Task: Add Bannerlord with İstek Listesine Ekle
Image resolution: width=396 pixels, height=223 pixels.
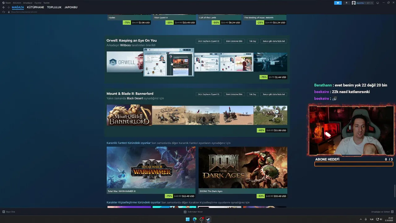Action: [x=234, y=94]
